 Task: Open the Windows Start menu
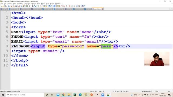tap(3, 95)
